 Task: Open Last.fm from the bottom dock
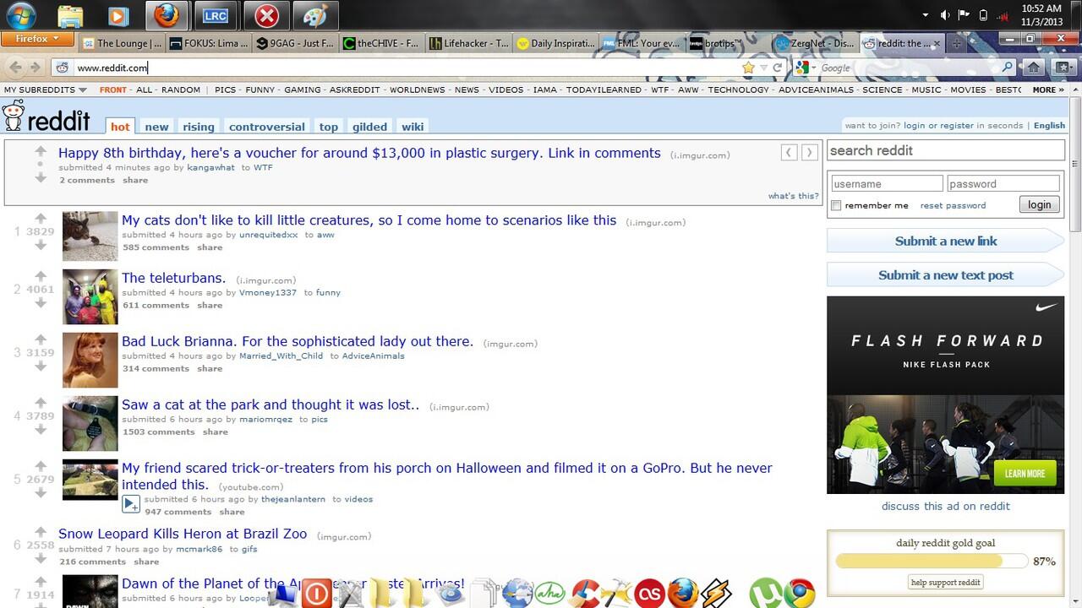click(x=649, y=593)
